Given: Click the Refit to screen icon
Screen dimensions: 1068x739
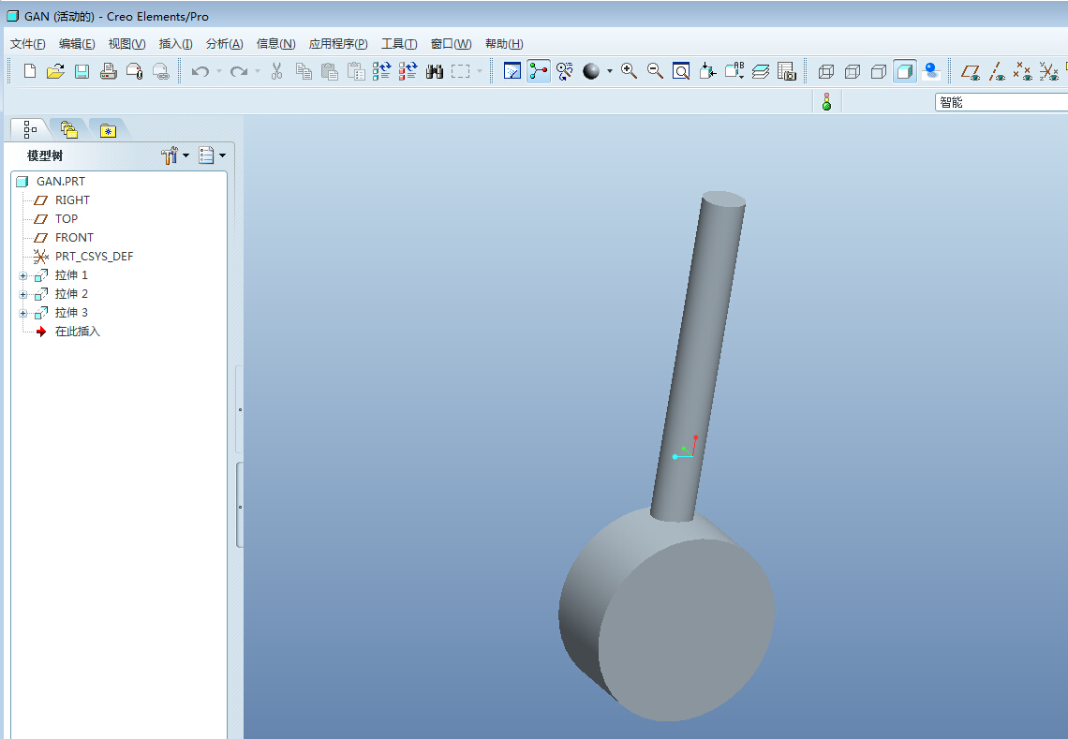Looking at the screenshot, I should [x=681, y=71].
